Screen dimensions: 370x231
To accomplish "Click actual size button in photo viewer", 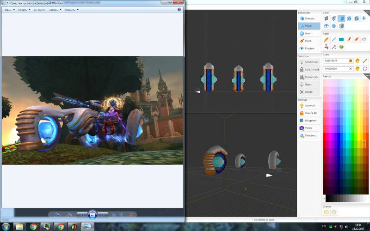I will [x=69, y=215].
